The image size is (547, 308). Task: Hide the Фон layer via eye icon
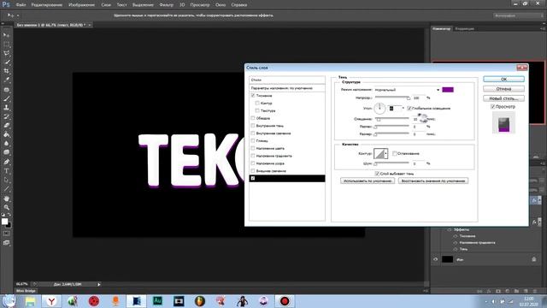tap(435, 259)
